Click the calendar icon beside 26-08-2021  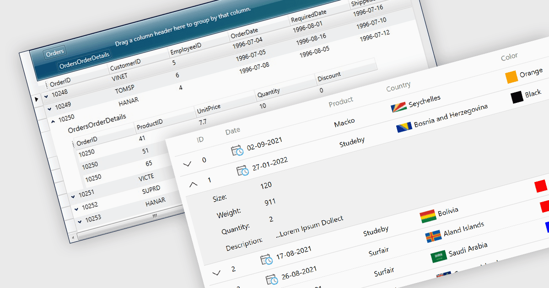pyautogui.click(x=272, y=280)
